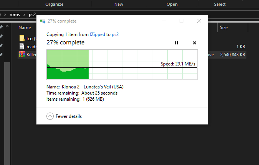Image resolution: width=259 pixels, height=165 pixels.
Task: Click the transfer speed graph
Action: (x=122, y=65)
